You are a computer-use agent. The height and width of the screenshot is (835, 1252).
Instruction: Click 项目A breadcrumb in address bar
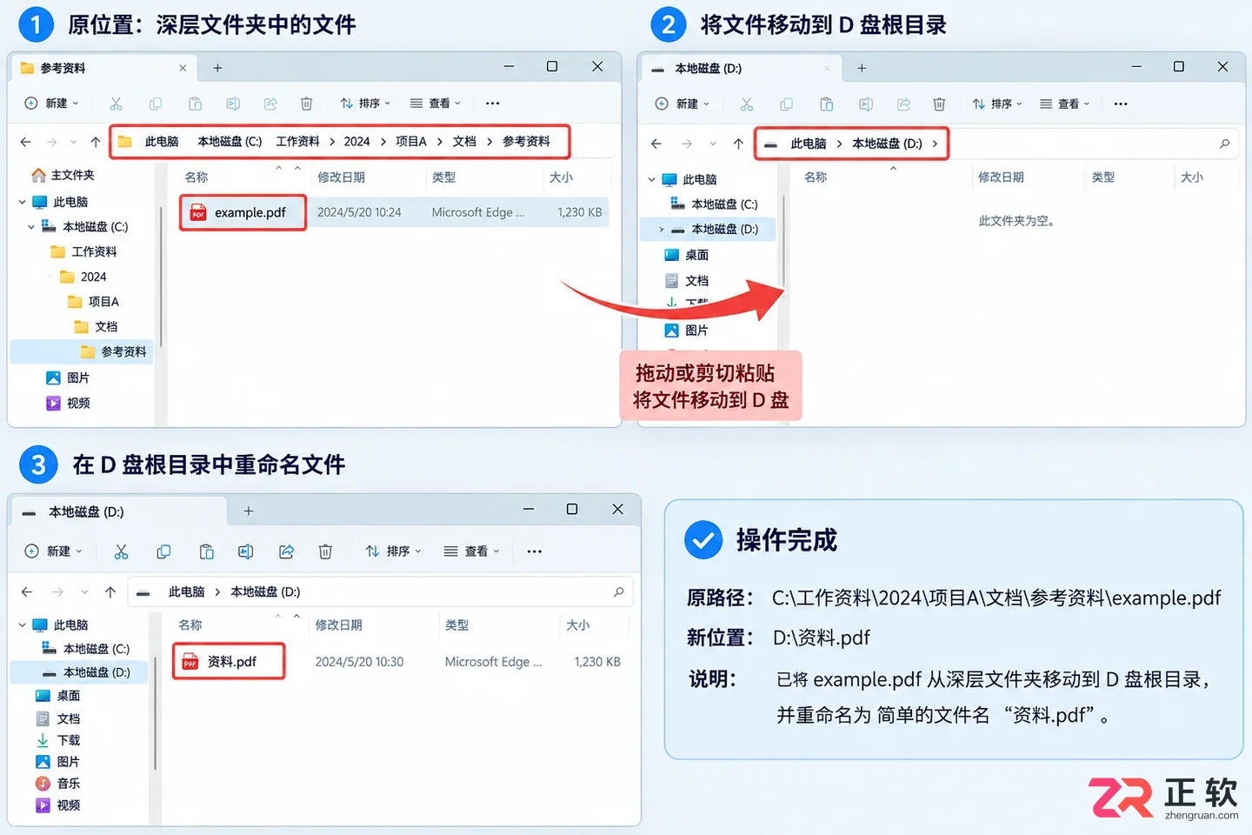[411, 142]
